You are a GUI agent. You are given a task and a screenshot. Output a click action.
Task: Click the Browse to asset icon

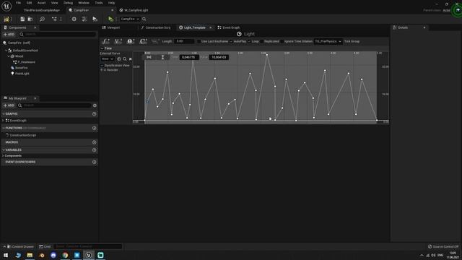[30, 19]
